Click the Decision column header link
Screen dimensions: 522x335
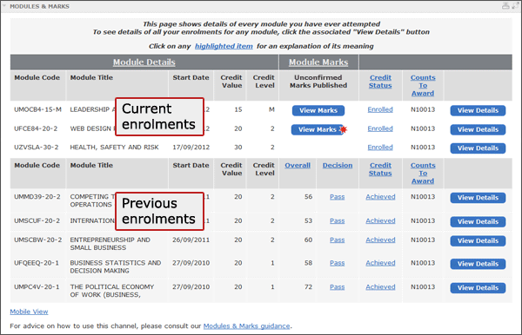(338, 165)
